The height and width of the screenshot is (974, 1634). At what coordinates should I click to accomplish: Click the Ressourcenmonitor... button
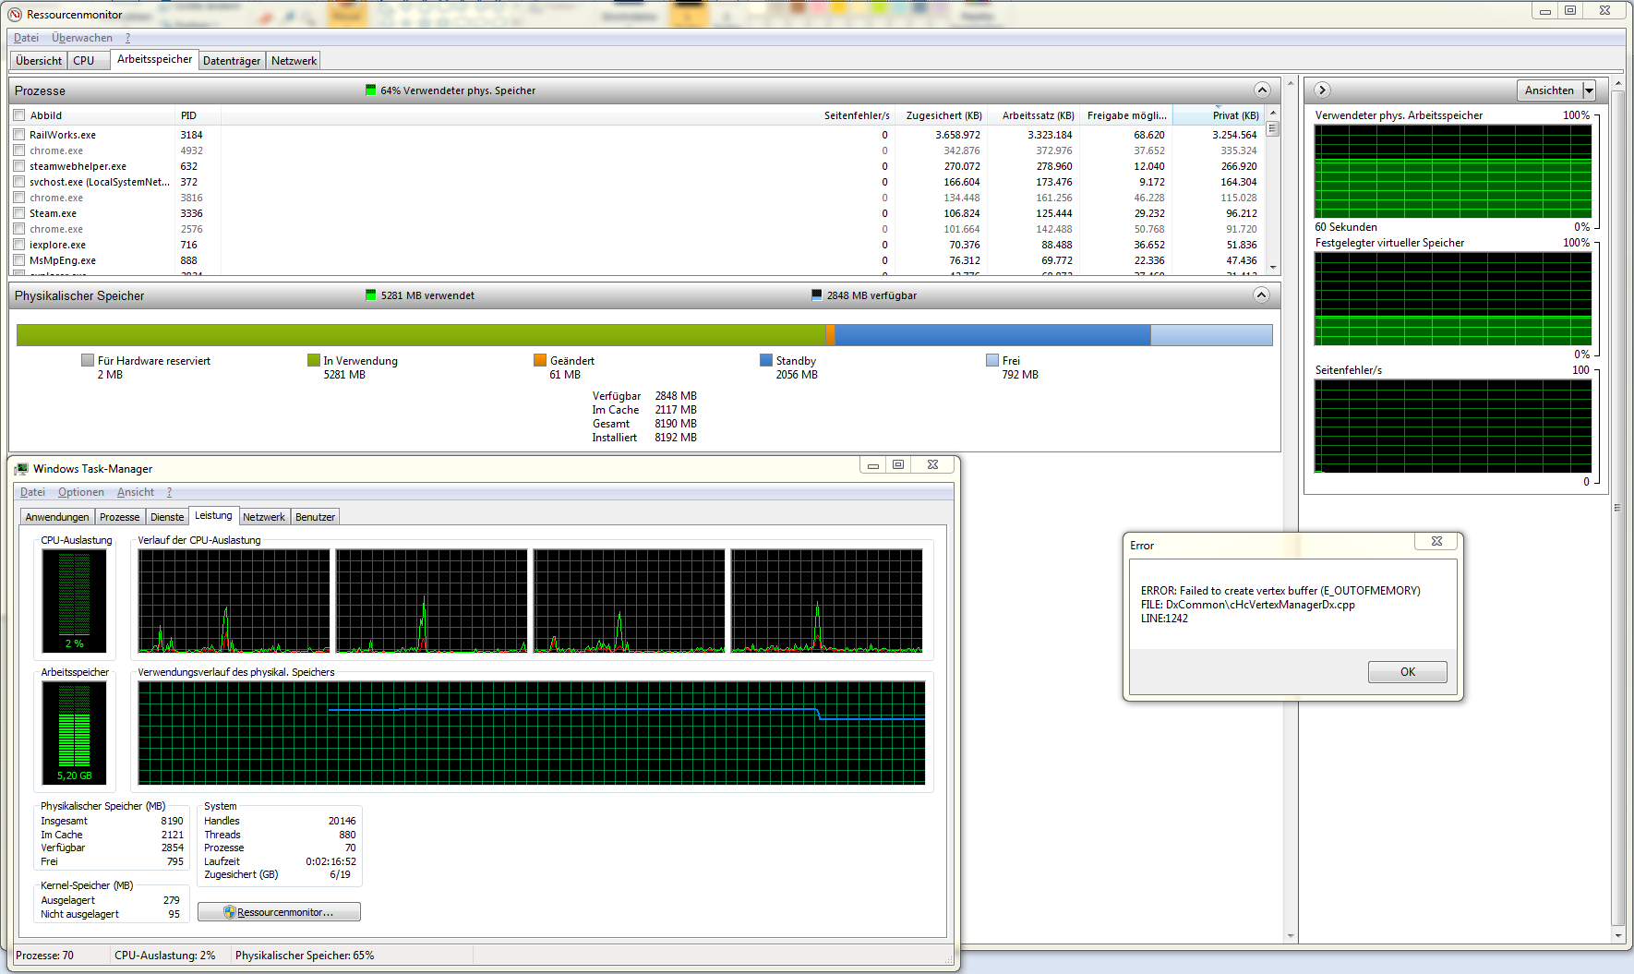(279, 912)
